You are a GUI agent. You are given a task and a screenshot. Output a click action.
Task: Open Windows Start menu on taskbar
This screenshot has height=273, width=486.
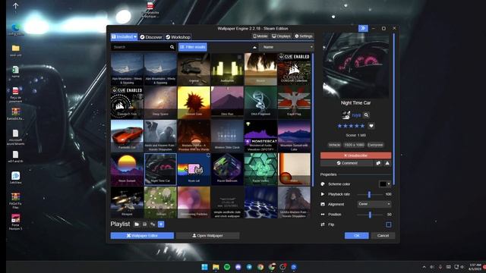[x=204, y=267]
